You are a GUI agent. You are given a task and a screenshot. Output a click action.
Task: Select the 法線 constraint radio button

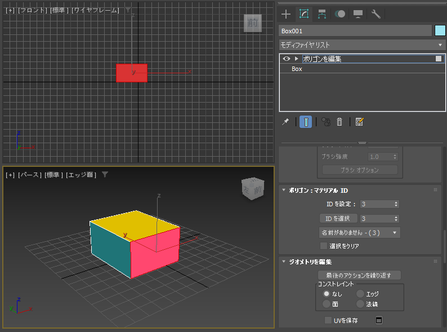(x=360, y=304)
